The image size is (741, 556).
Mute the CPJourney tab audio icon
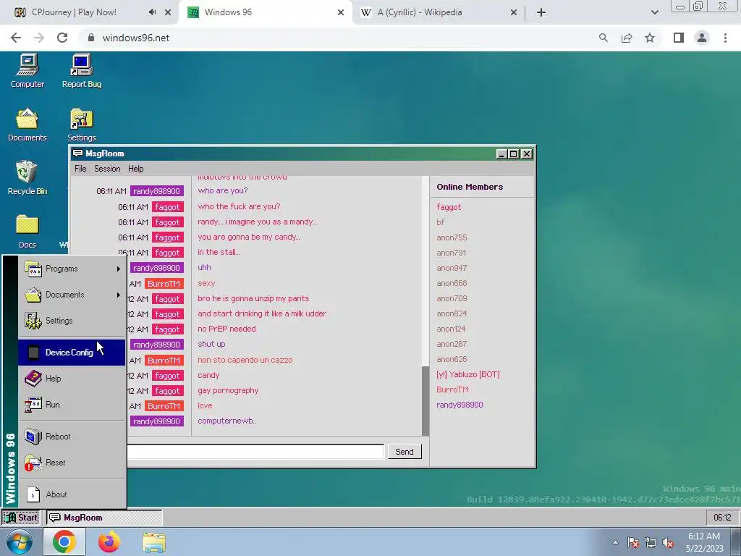click(x=152, y=12)
